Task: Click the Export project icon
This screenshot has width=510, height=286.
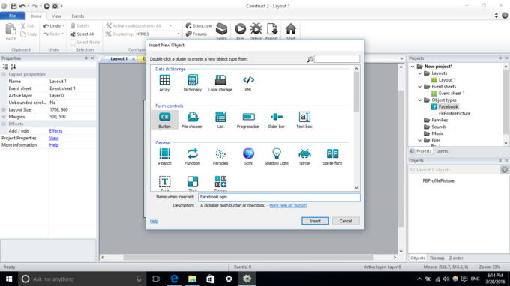Action: (x=272, y=29)
